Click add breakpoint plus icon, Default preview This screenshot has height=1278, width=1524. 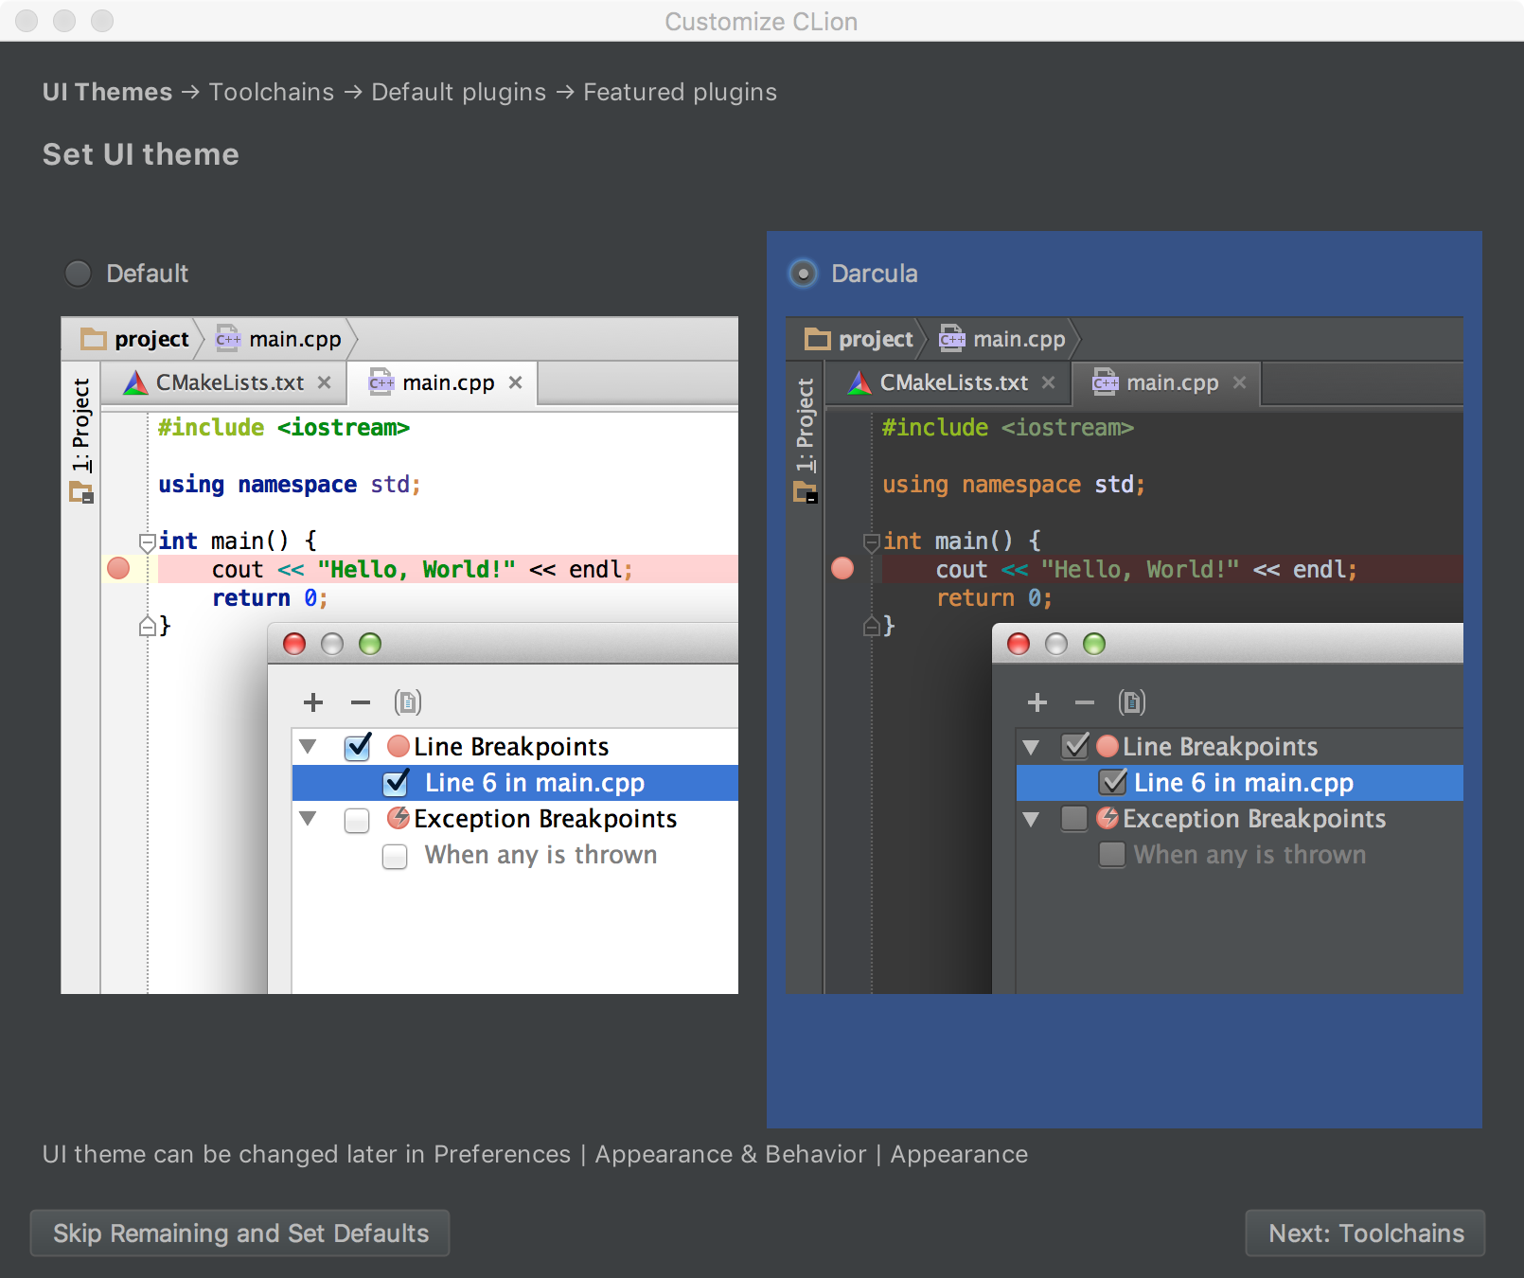[x=313, y=702]
